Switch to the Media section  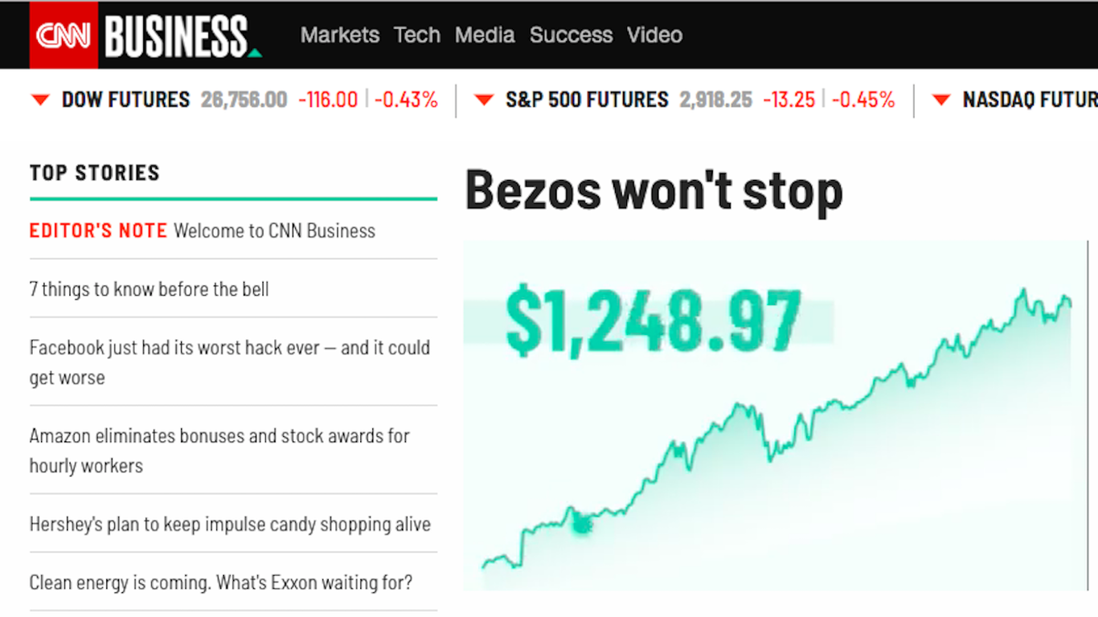tap(485, 35)
